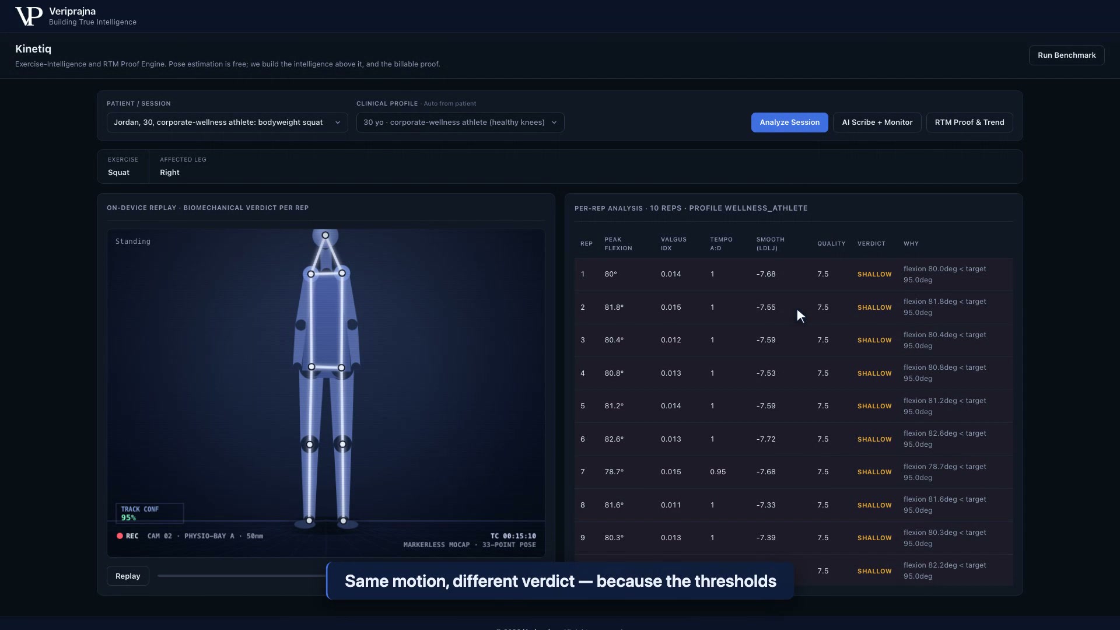Screen dimensions: 1120x630
Task: Click MARKERLESS MOCAP · 33-POINT POSE label
Action: click(470, 545)
